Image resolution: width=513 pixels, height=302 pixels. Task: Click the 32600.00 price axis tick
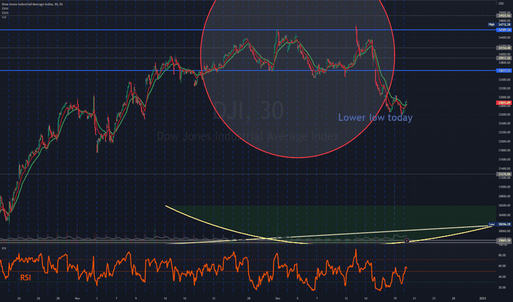click(504, 115)
